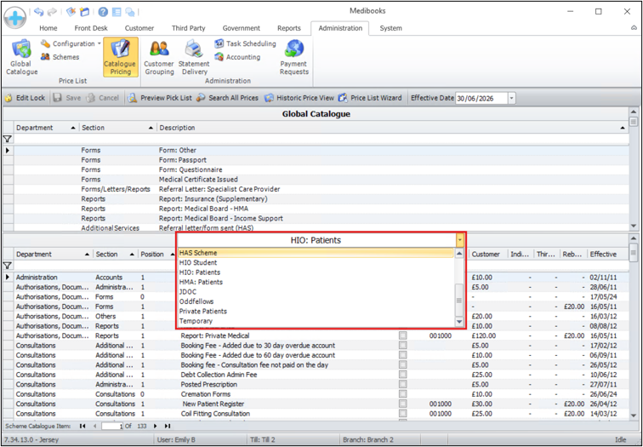Click Search All Prices
Screen dimensions: 643x447
[227, 98]
